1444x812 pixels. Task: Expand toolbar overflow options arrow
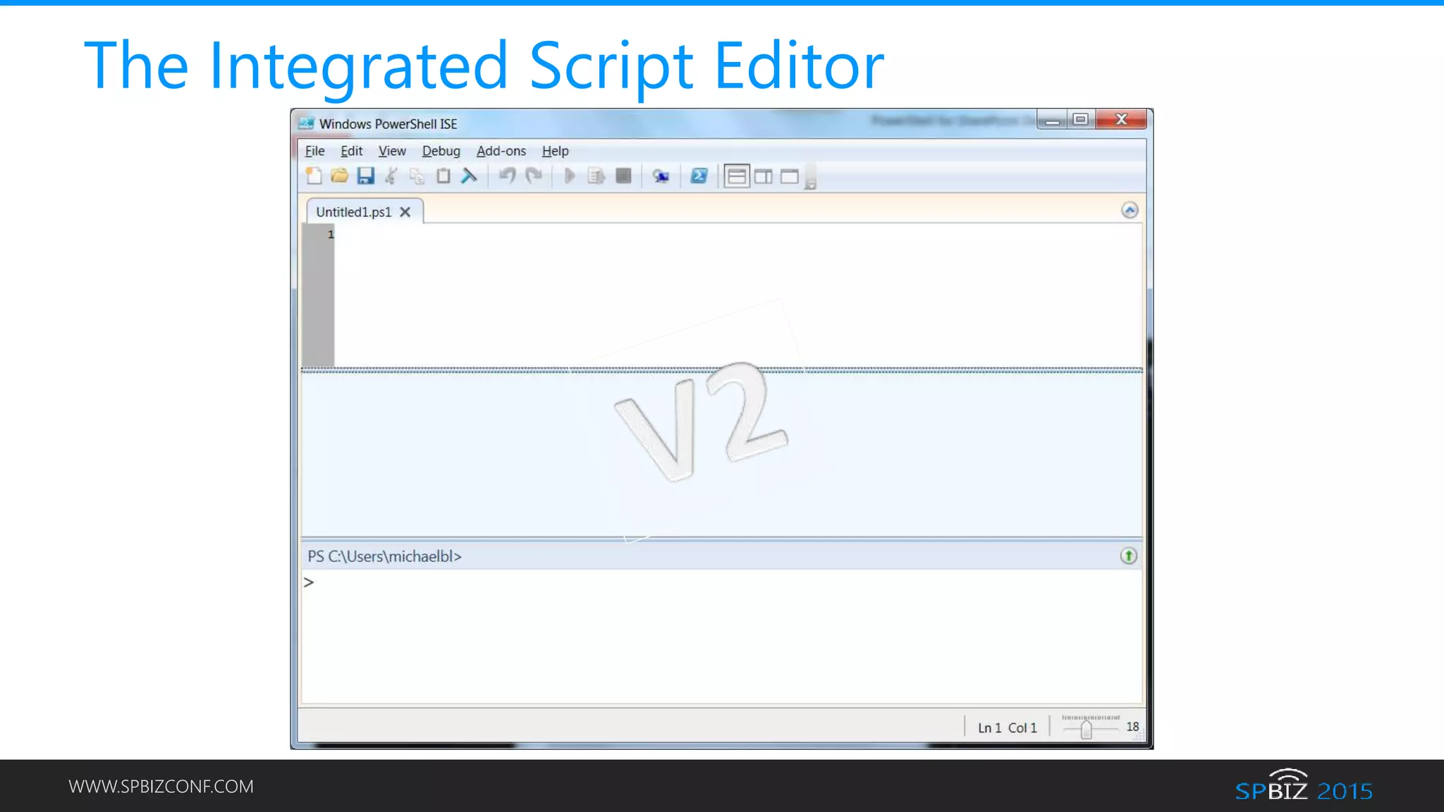[811, 185]
